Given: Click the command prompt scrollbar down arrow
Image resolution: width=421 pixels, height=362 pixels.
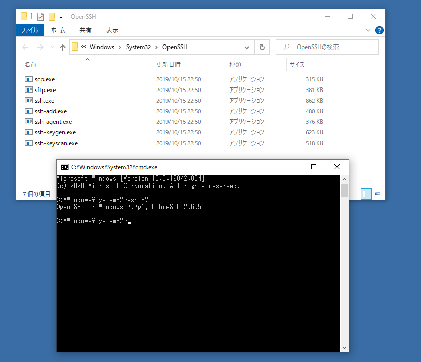Looking at the screenshot, I should pyautogui.click(x=344, y=348).
